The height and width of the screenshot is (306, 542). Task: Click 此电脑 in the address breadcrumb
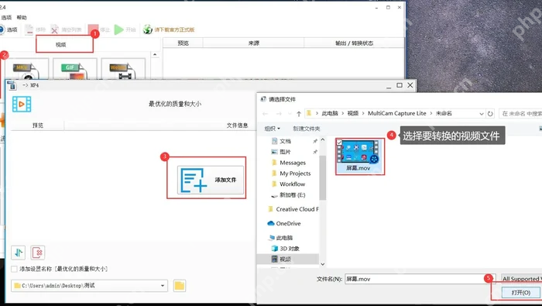[x=329, y=113]
